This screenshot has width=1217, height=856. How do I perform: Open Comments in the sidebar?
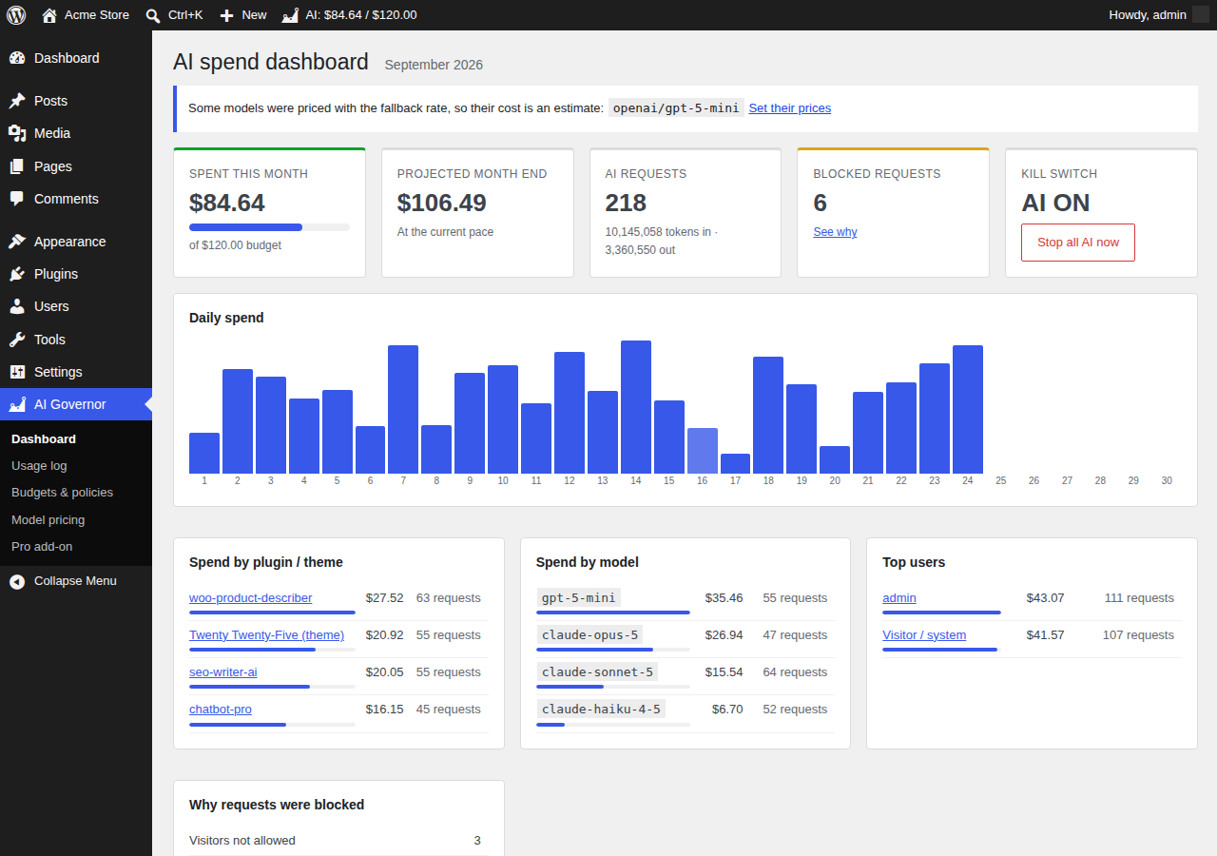(76, 199)
